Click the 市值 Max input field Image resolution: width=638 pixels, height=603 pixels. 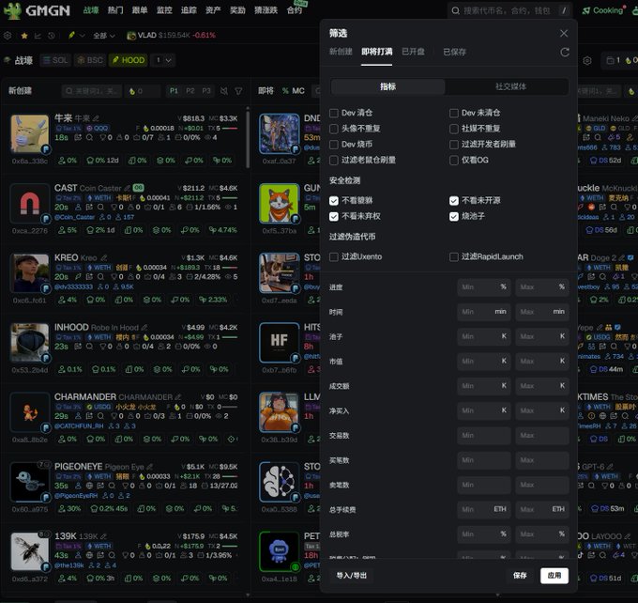[542, 362]
